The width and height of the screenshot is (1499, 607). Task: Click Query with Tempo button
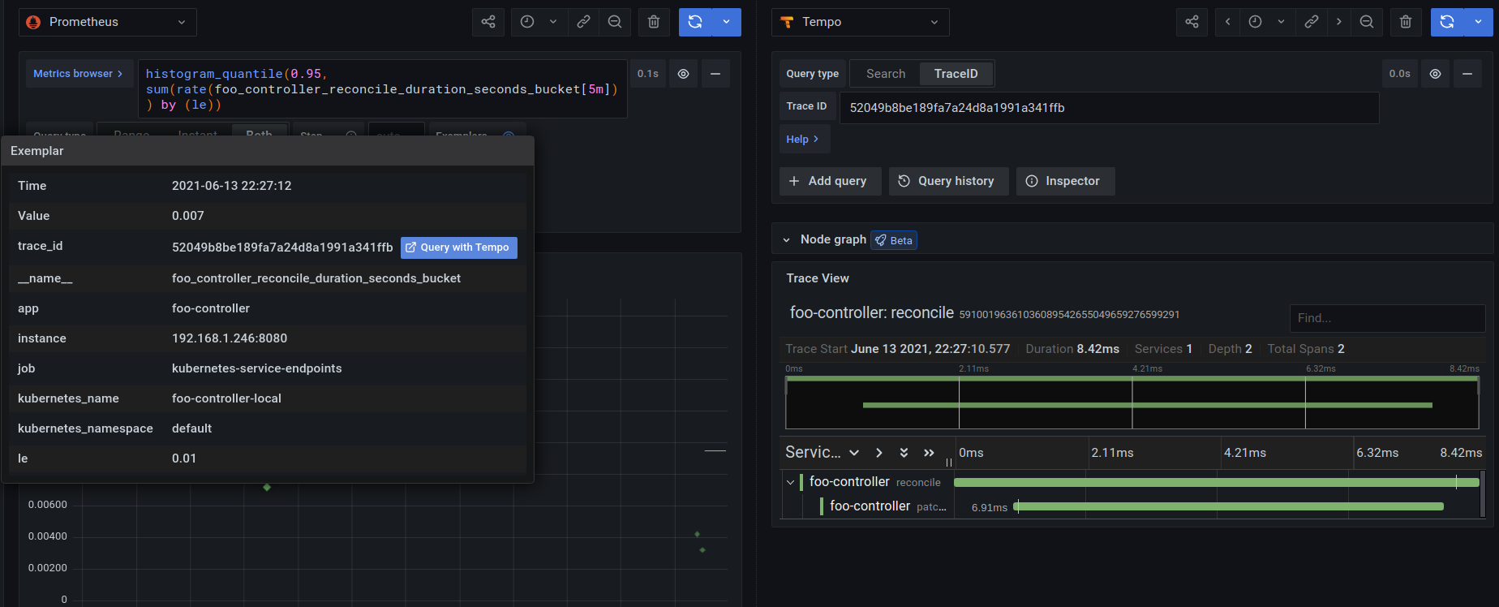pyautogui.click(x=458, y=248)
